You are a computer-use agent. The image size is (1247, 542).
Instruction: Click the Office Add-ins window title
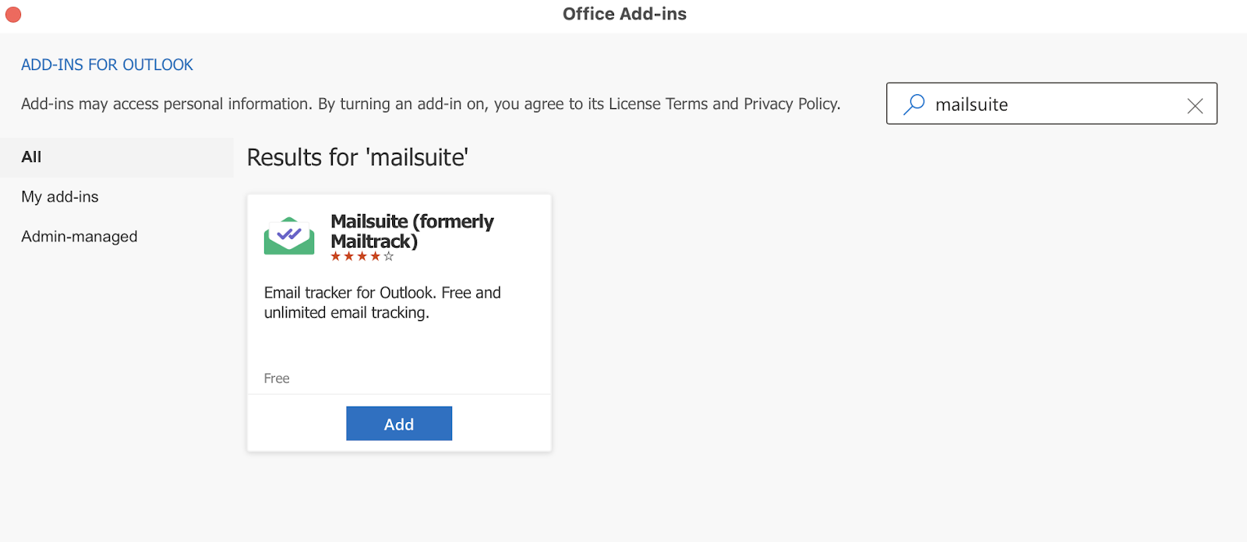click(x=624, y=14)
